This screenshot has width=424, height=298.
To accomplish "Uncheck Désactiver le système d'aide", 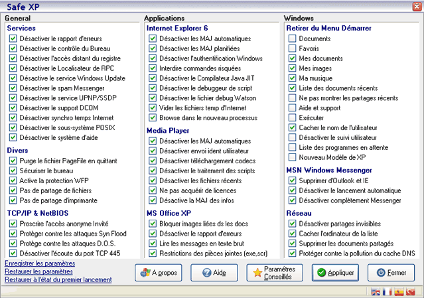I will tap(13, 137).
